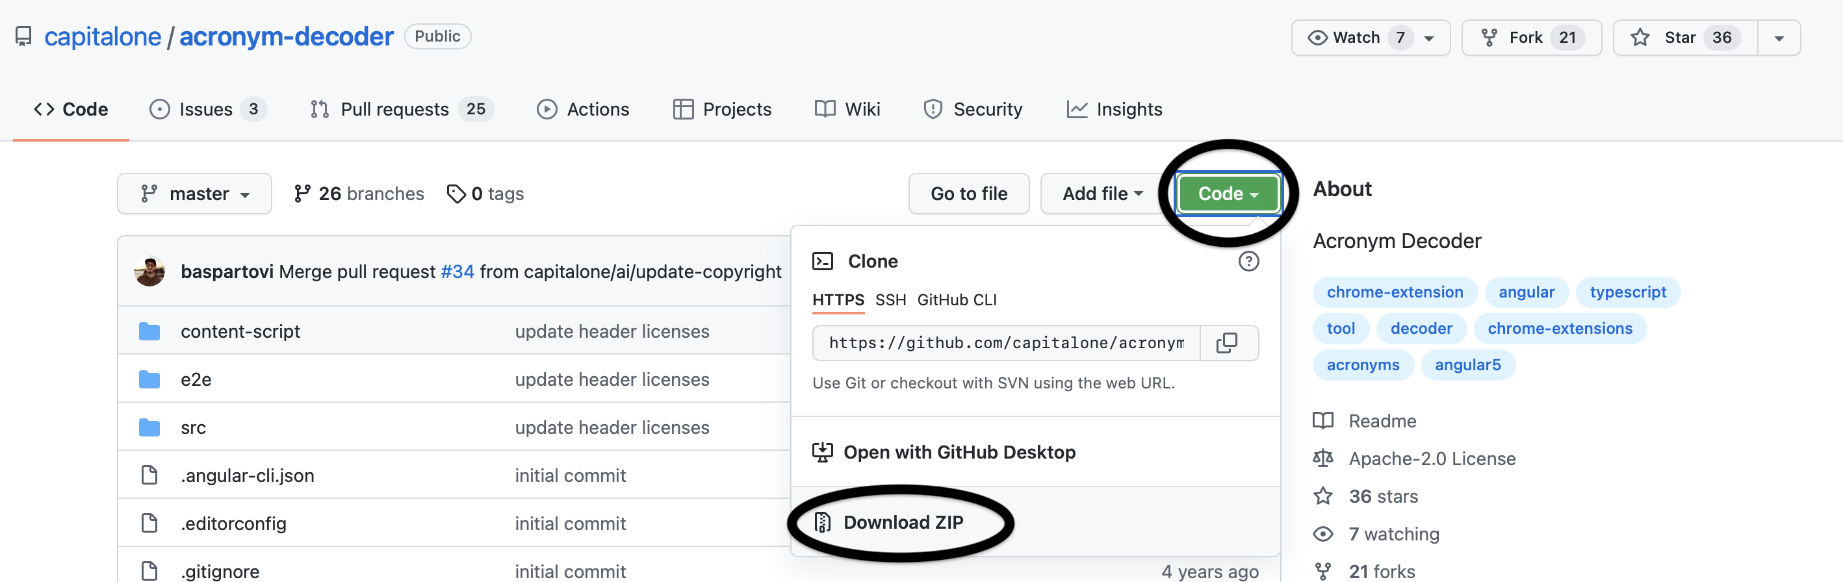Click the angular5 topic tag
This screenshot has height=582, width=1843.
point(1467,365)
